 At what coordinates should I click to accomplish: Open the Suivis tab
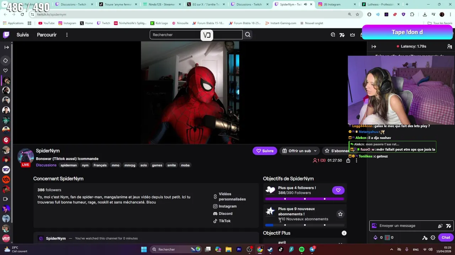click(x=22, y=35)
